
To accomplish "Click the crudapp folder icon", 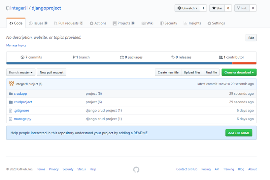I will pyautogui.click(x=11, y=94).
